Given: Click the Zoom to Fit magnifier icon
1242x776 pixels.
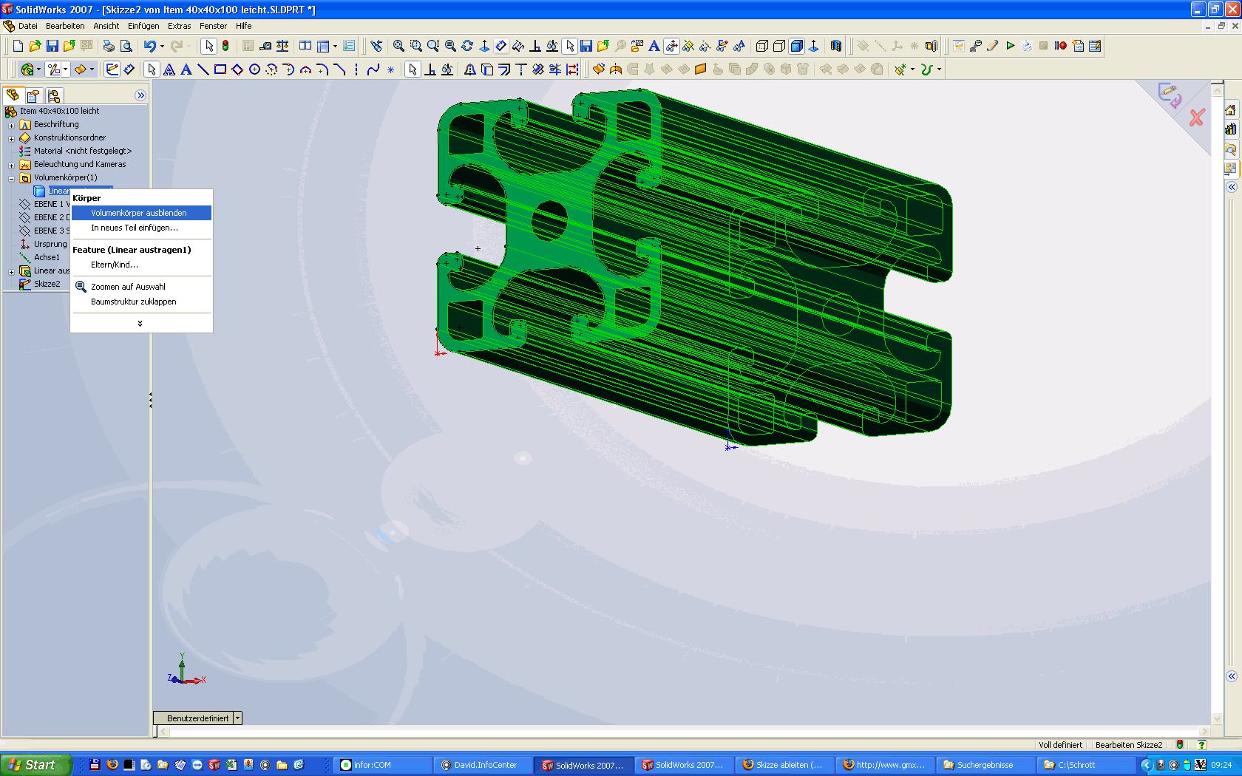Looking at the screenshot, I should point(398,46).
